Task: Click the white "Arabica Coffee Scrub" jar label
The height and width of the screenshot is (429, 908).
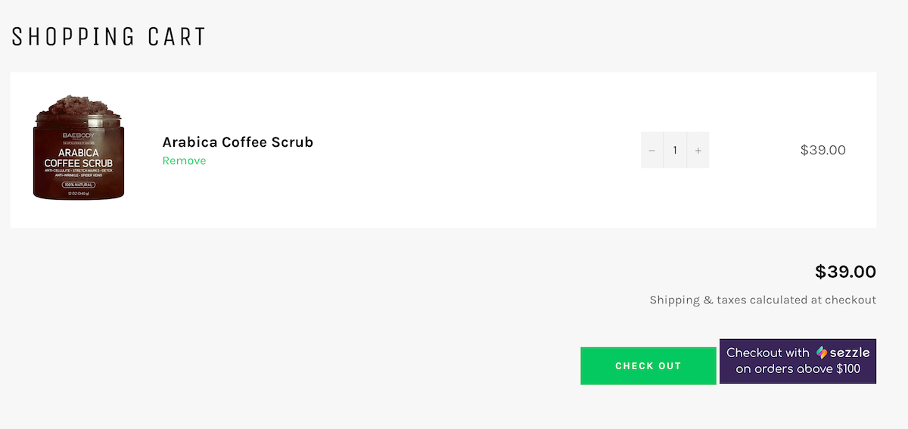Action: point(78,157)
